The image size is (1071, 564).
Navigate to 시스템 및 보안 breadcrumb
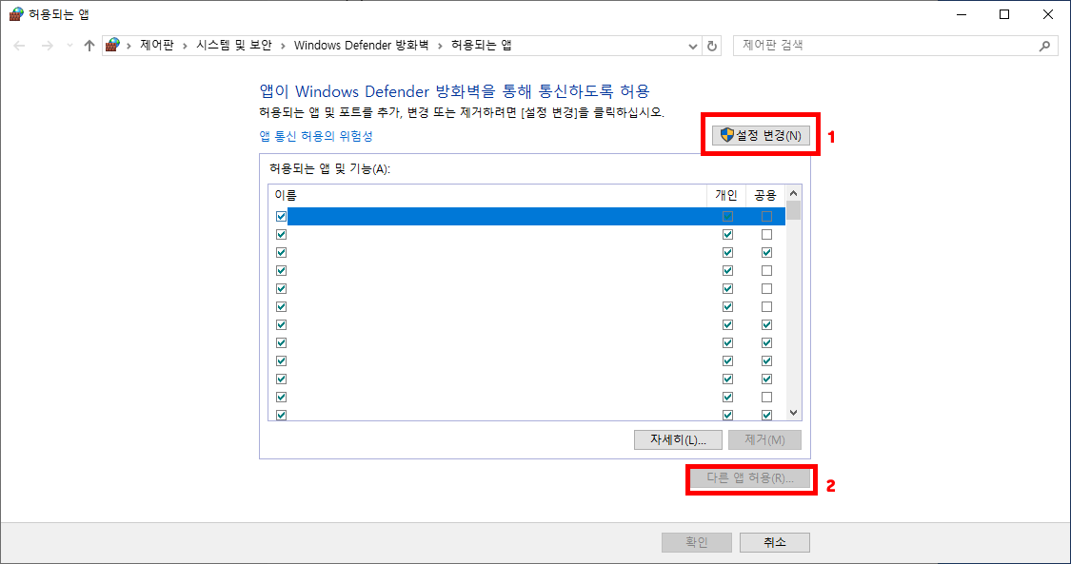click(x=233, y=46)
